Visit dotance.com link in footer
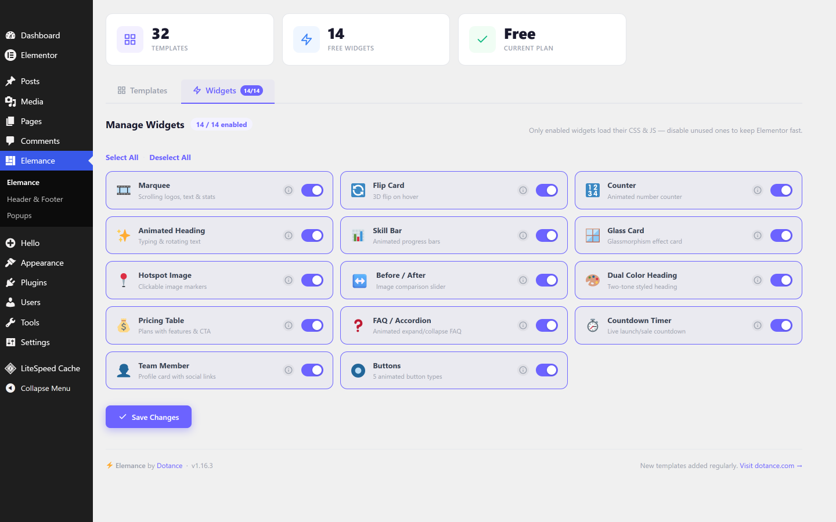 771,466
